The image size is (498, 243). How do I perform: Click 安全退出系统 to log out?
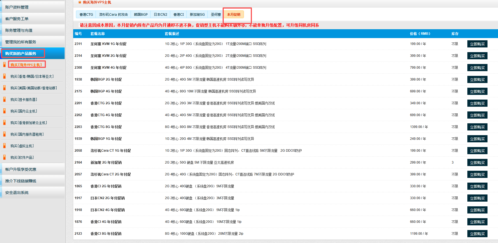click(33, 192)
